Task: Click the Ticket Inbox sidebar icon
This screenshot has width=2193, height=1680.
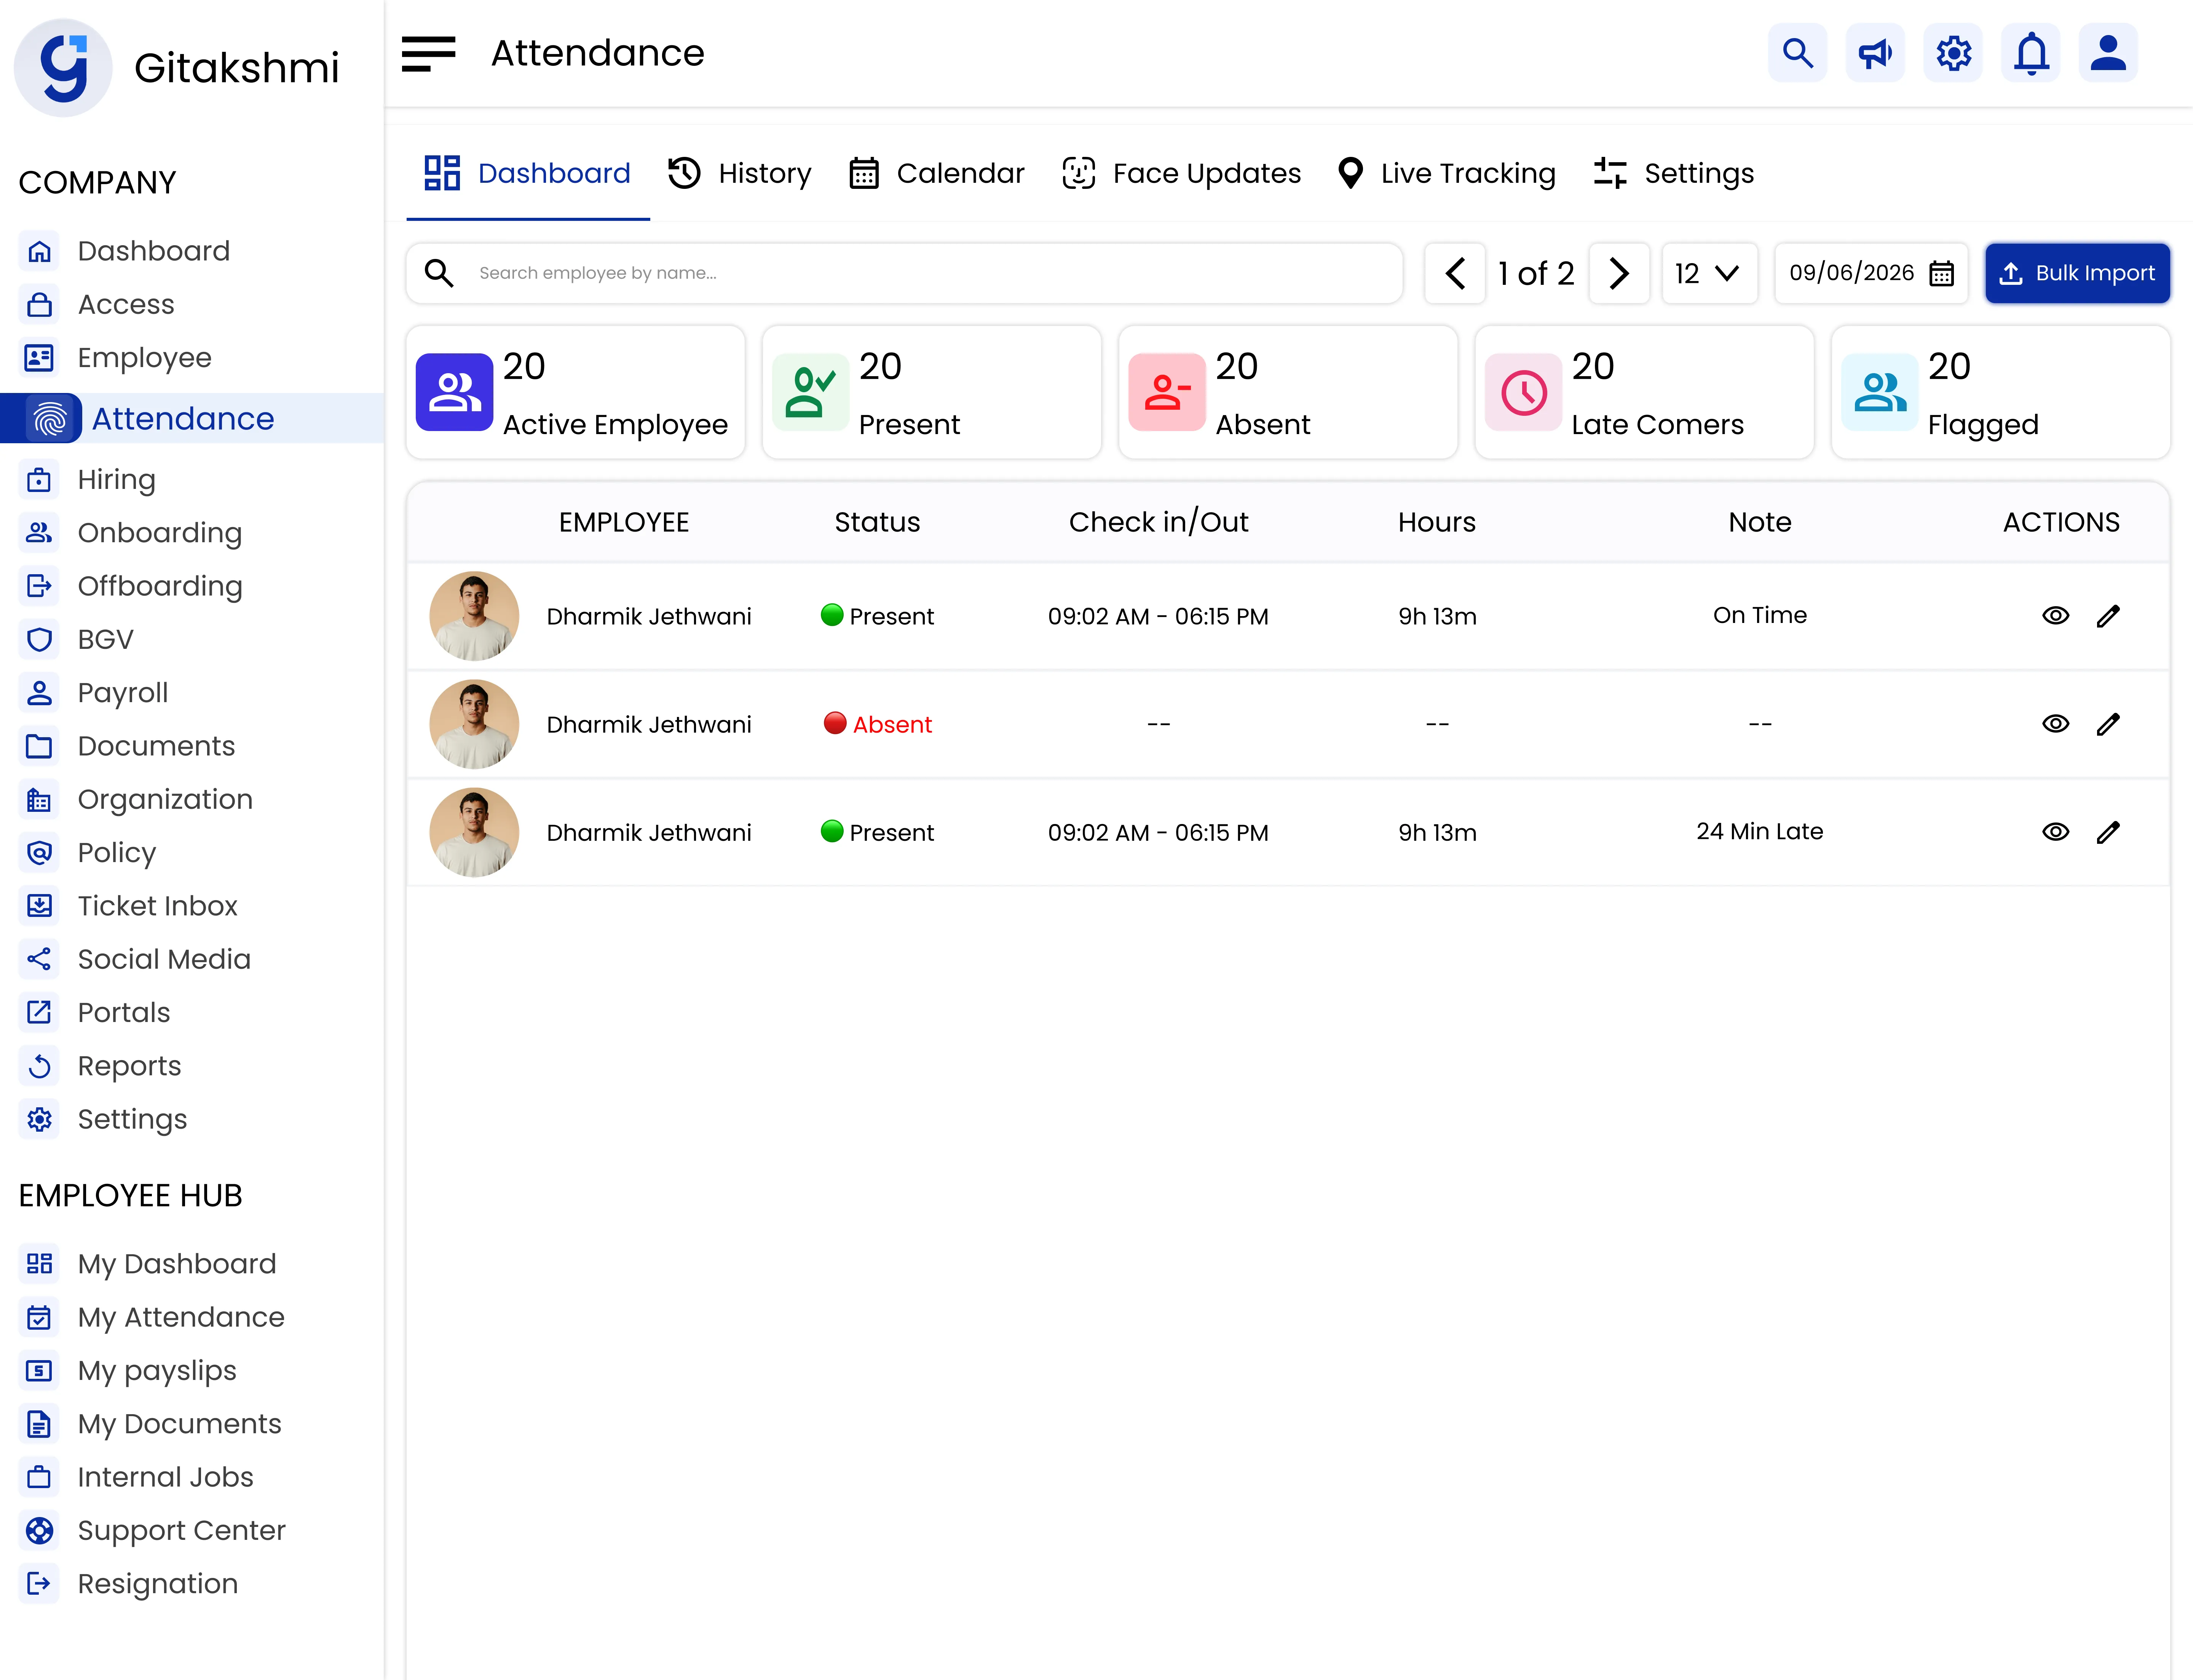Action: (x=39, y=906)
